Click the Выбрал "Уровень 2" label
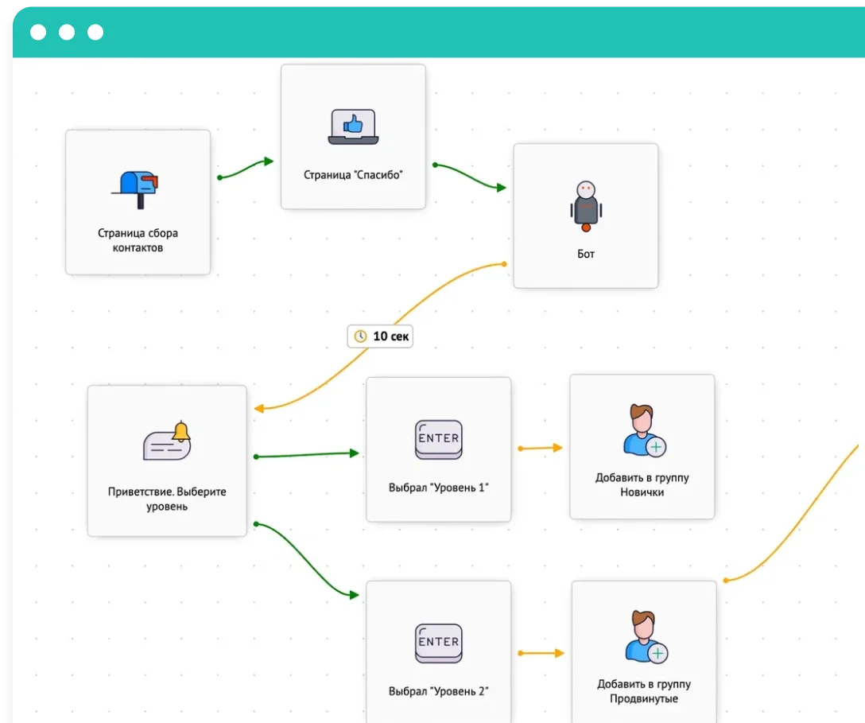Image resolution: width=865 pixels, height=723 pixels. pyautogui.click(x=438, y=691)
